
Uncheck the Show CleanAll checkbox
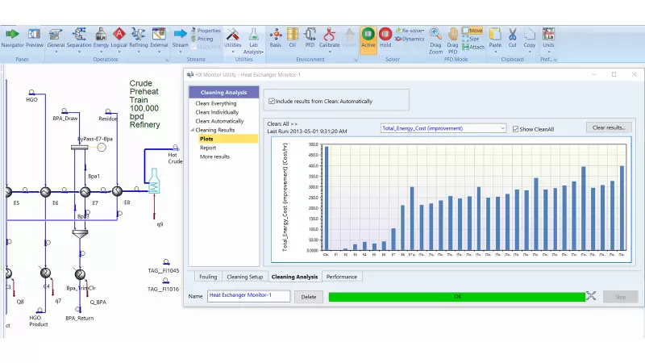click(516, 128)
